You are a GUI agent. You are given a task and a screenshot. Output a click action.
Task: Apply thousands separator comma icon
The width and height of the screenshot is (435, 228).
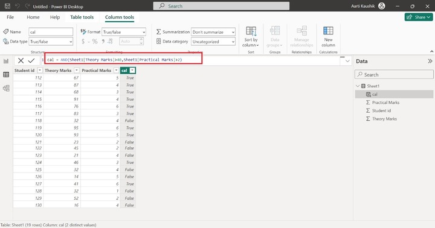coord(103,42)
